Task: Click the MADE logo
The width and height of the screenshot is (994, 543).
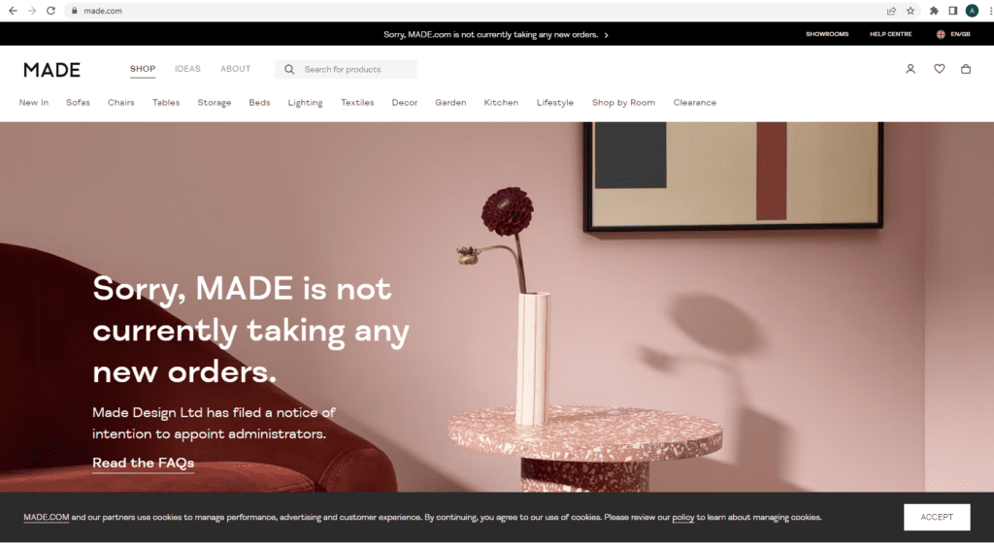Action: pyautogui.click(x=52, y=70)
